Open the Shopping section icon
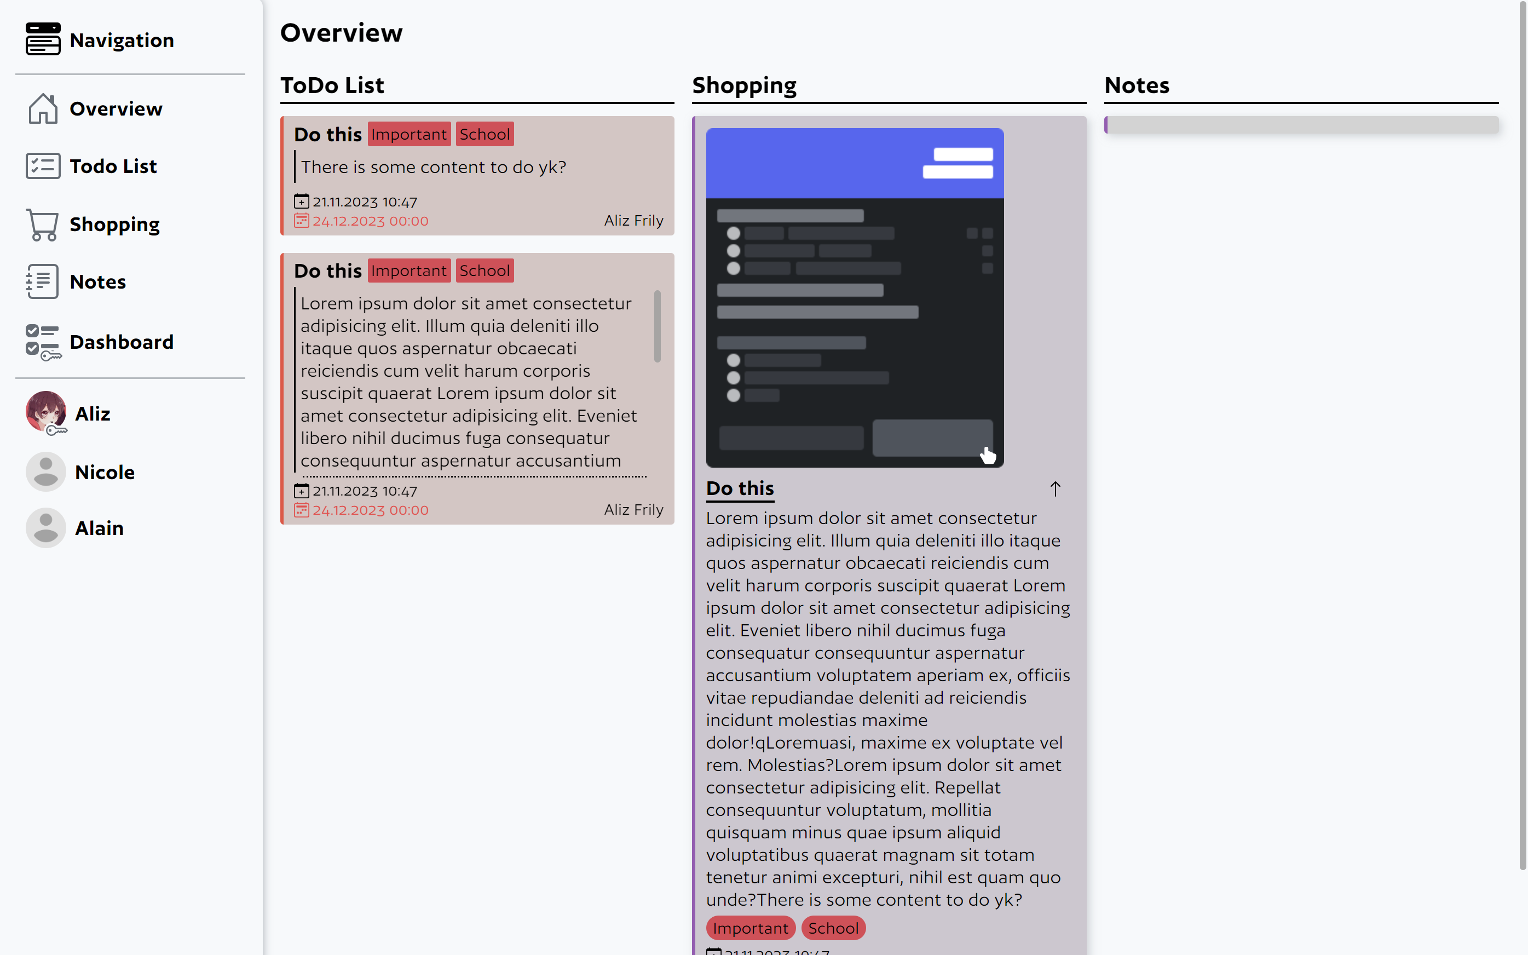This screenshot has width=1528, height=955. coord(42,225)
